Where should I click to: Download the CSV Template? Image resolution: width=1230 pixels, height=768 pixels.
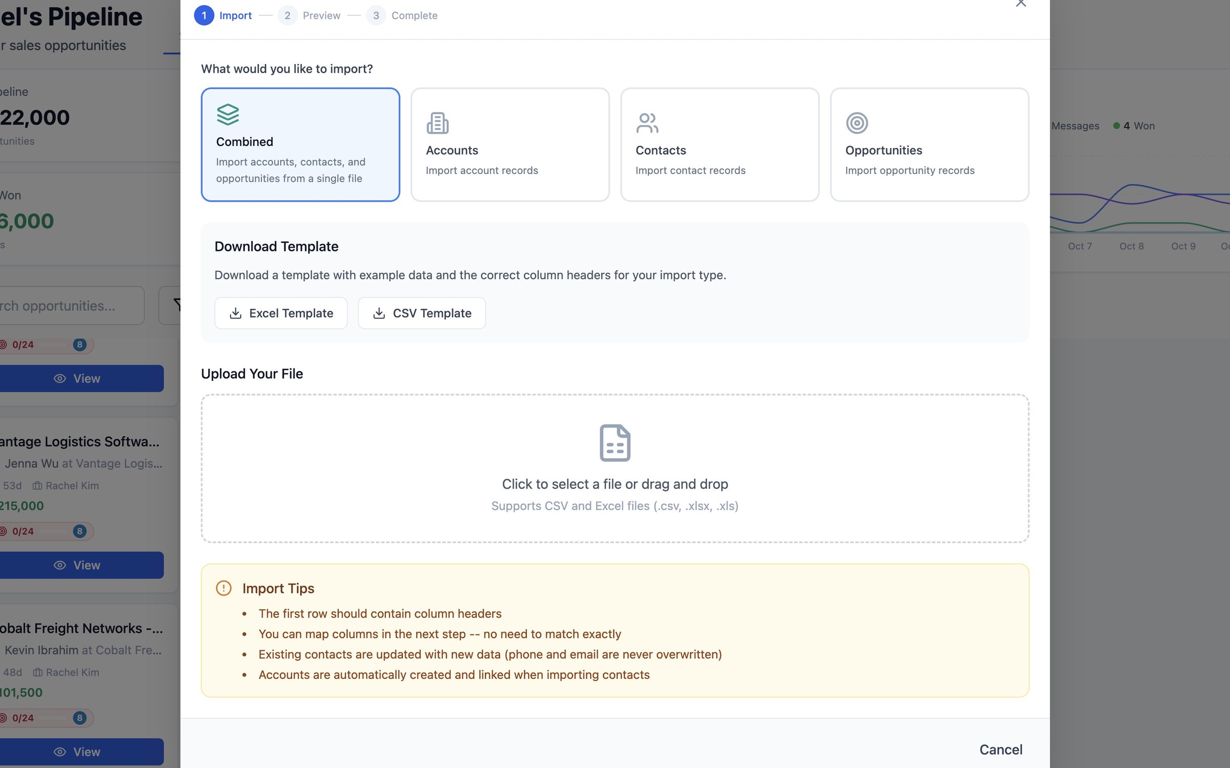pyautogui.click(x=422, y=313)
